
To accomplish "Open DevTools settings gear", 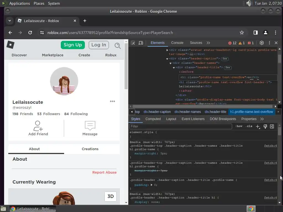I will [x=261, y=43].
